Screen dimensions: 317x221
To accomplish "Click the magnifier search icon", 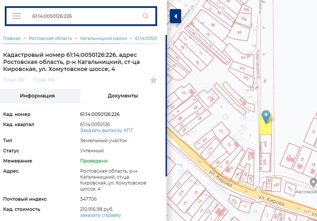I will click(145, 16).
